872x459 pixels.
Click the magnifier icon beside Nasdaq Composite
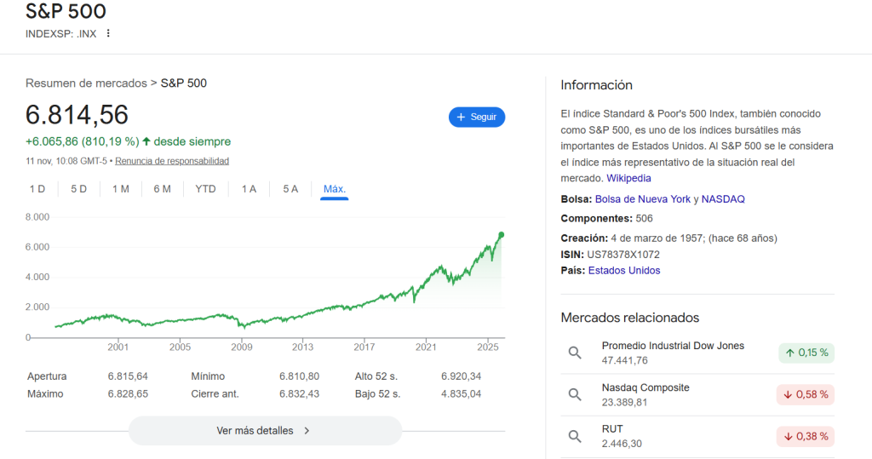tap(575, 394)
